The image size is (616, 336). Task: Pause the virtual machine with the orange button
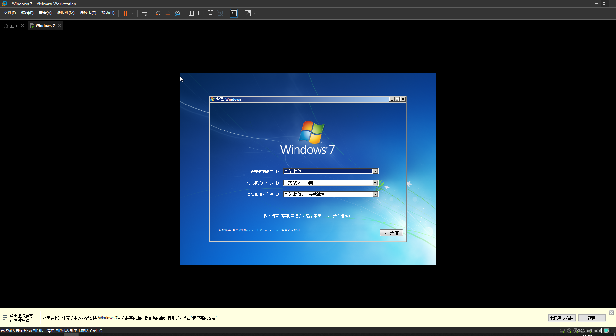125,13
